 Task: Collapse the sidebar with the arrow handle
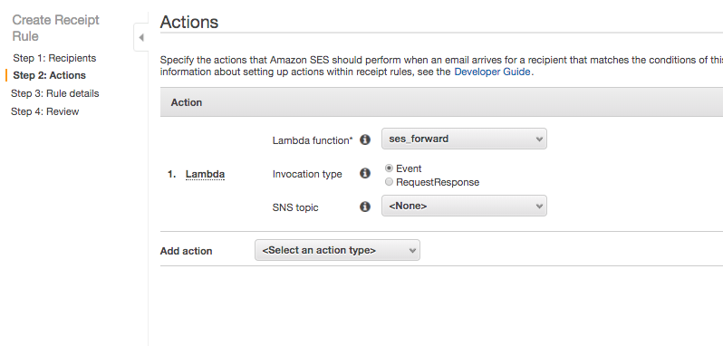click(x=141, y=37)
